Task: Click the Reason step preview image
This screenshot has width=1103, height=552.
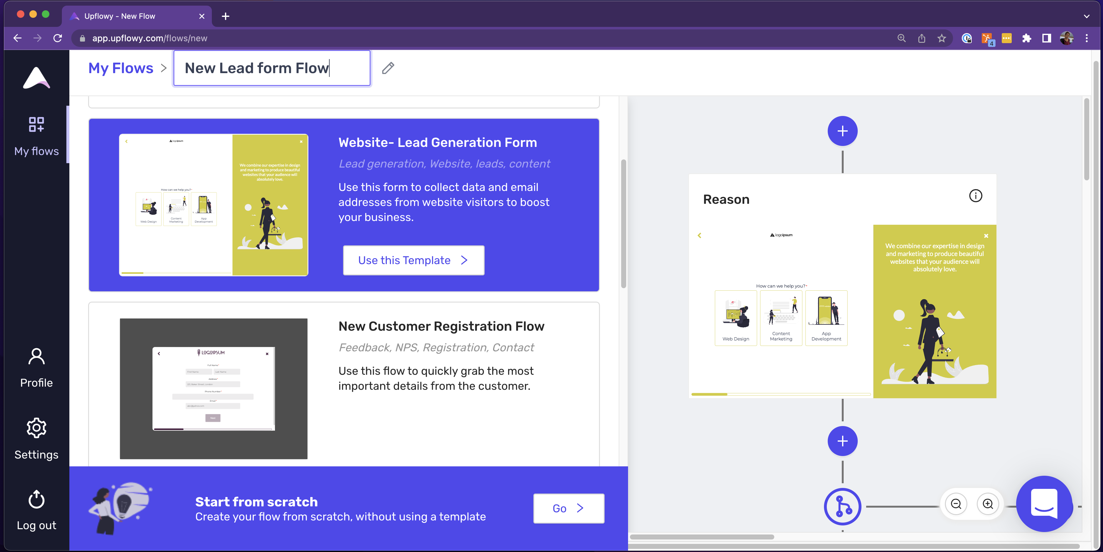Action: click(842, 311)
